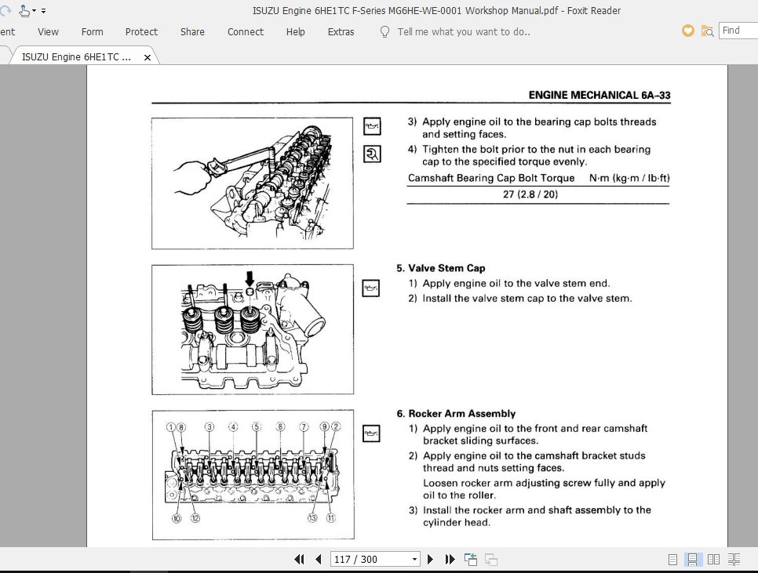Open the Extras ribbon tab
This screenshot has width=758, height=573.
click(341, 32)
